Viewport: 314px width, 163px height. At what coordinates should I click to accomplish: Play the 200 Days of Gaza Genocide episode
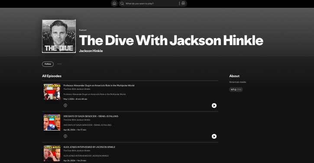214,136
